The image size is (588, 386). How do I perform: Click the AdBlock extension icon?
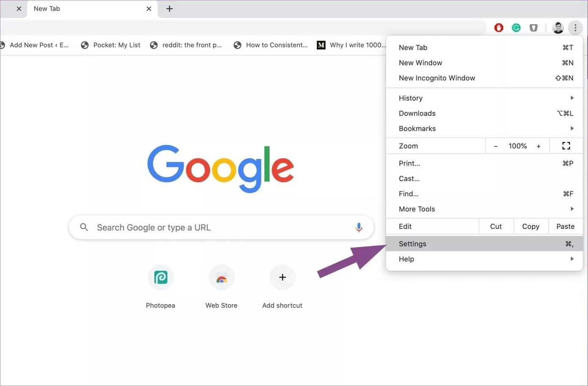499,27
